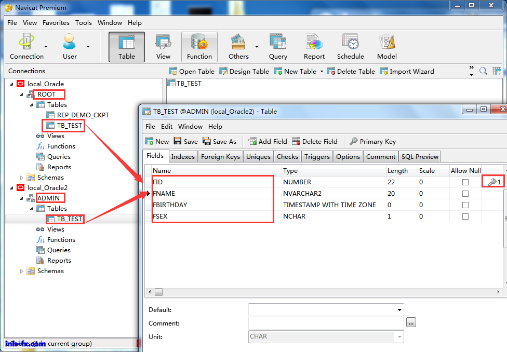Open the Model toolbar icon
The image size is (507, 352).
[x=386, y=47]
